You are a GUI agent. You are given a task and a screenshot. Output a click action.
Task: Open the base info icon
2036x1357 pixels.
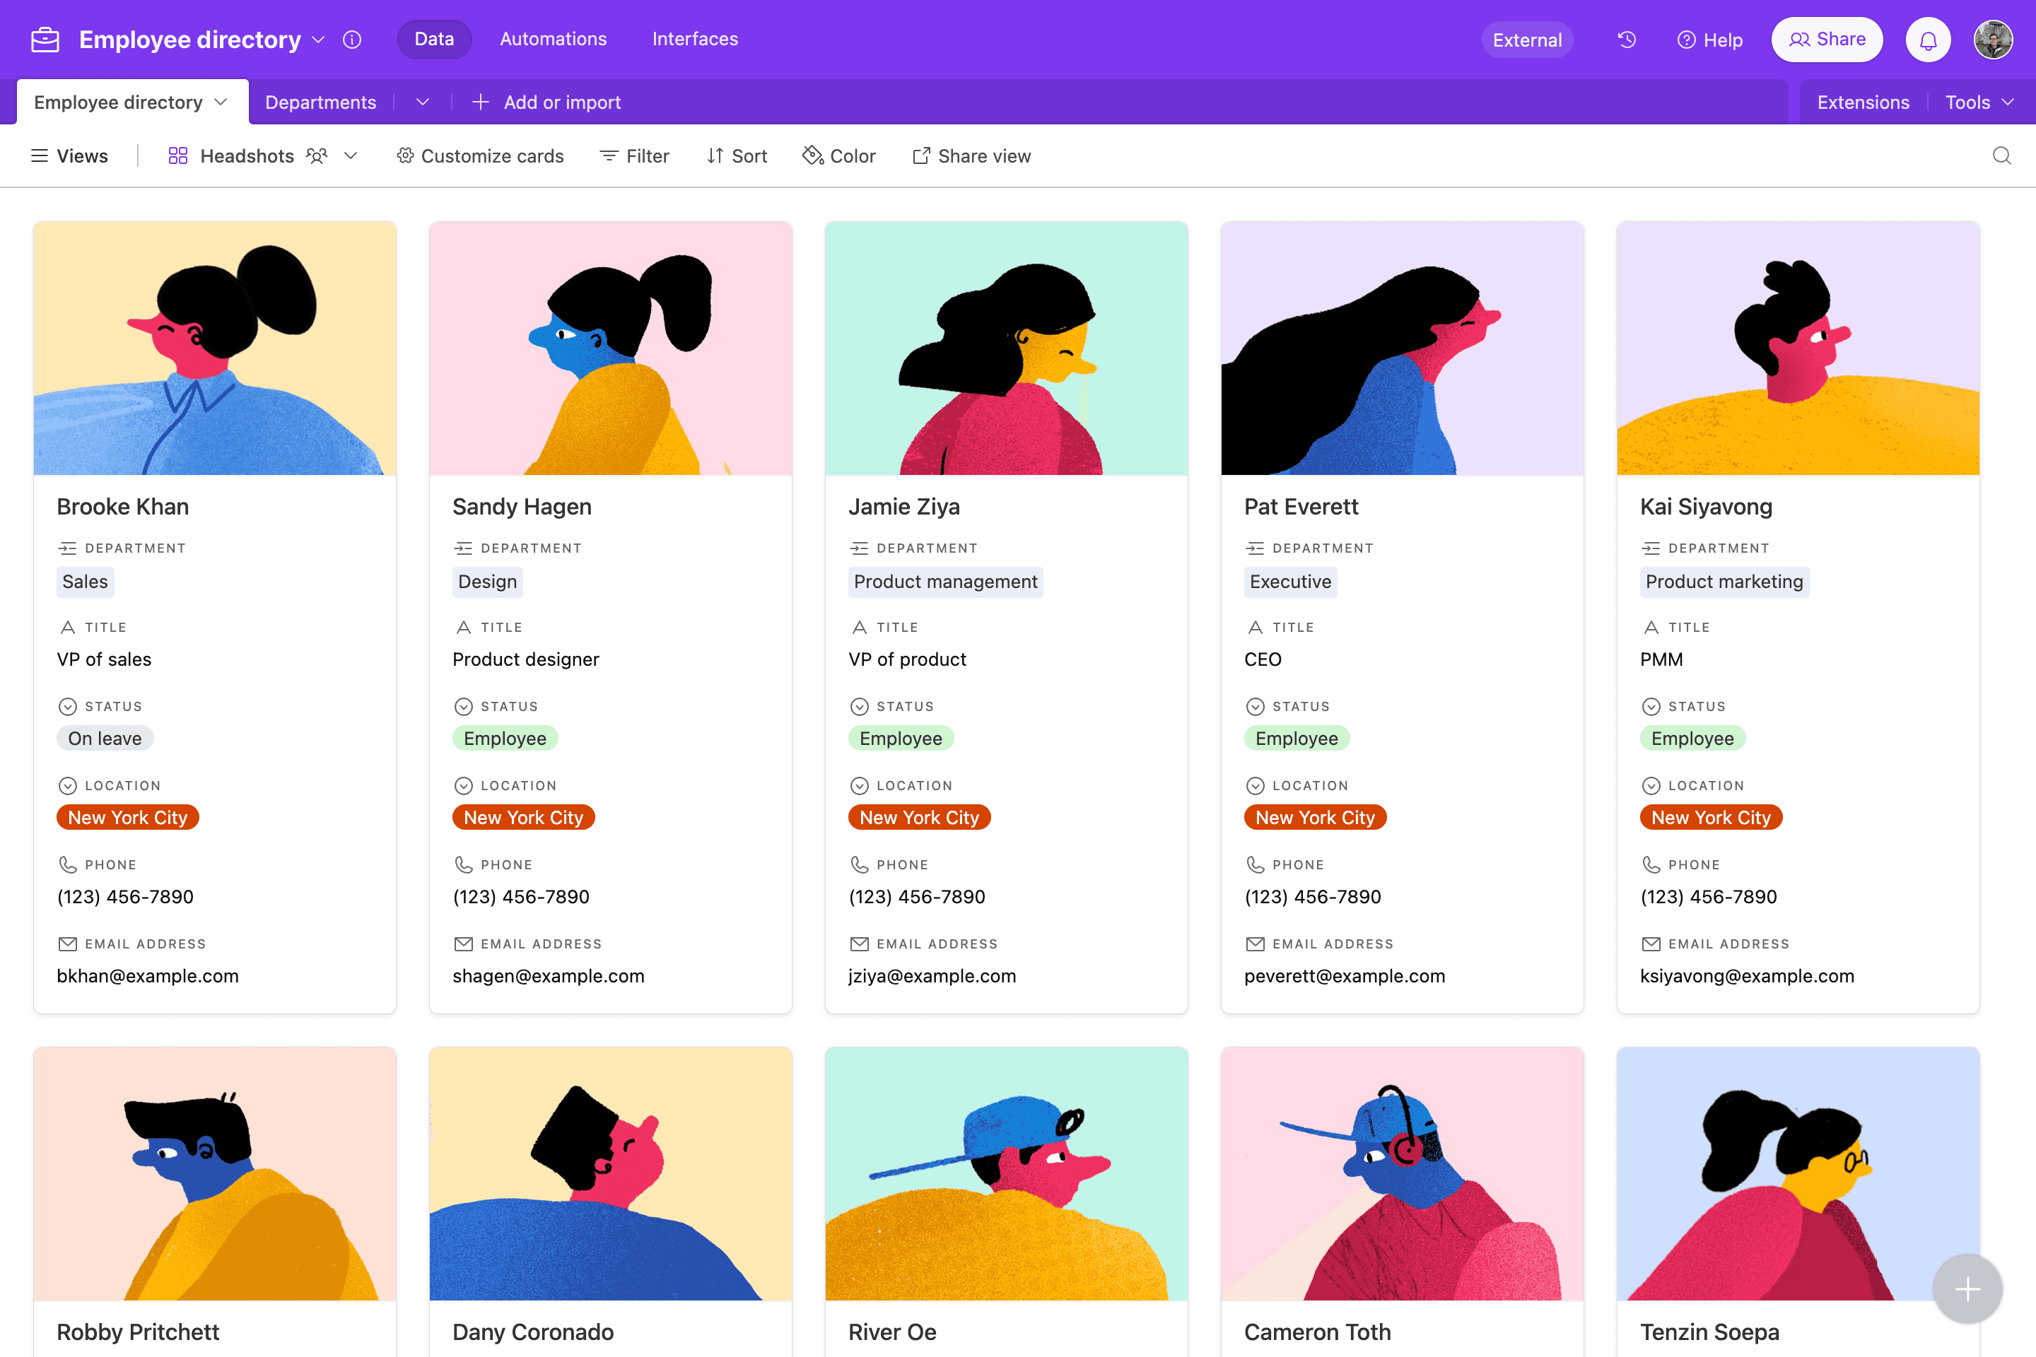351,40
